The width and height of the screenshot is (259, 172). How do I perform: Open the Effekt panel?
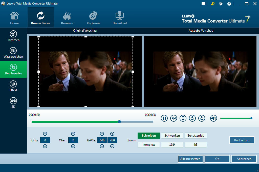13,86
